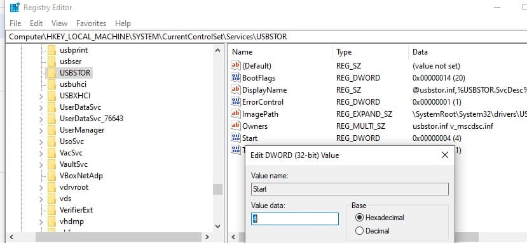Sort values by the Type column header
This screenshot has width=527, height=243.
pyautogui.click(x=344, y=52)
